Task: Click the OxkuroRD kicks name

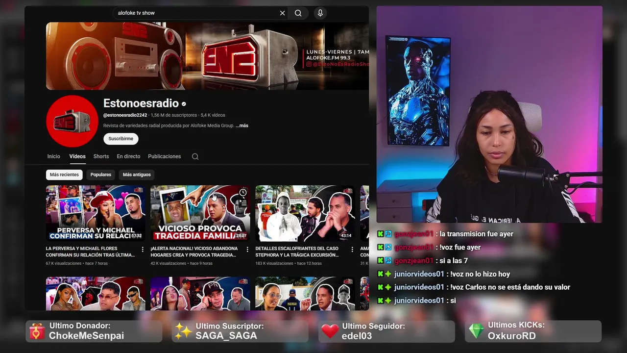Action: click(x=511, y=336)
